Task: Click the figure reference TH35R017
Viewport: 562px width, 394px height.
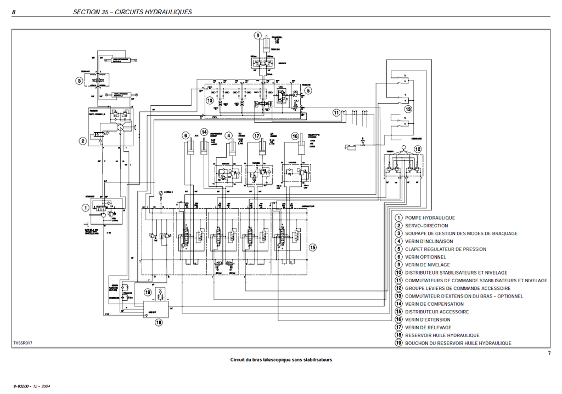Action: 23,343
